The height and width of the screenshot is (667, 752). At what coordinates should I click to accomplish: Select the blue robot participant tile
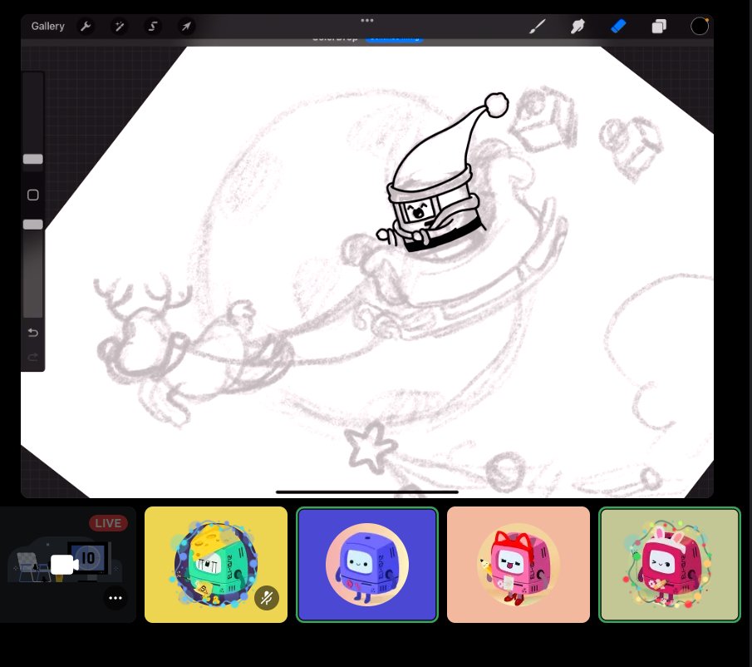pos(367,565)
